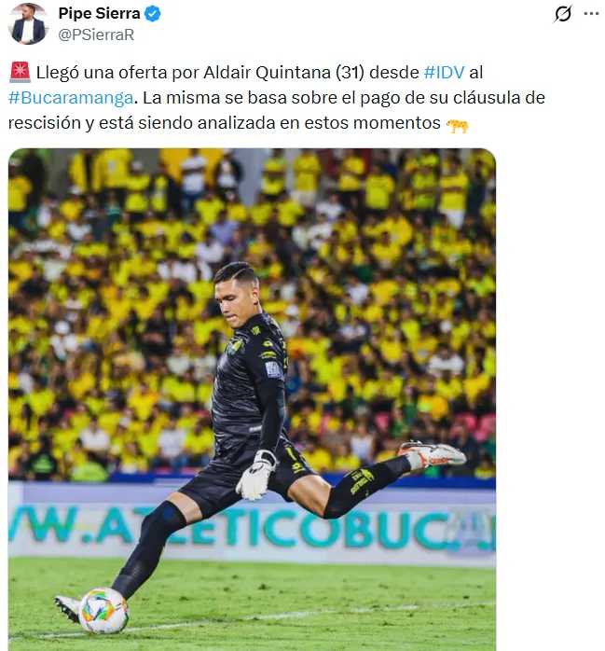Click the goalkeeper's white glove

[256, 476]
